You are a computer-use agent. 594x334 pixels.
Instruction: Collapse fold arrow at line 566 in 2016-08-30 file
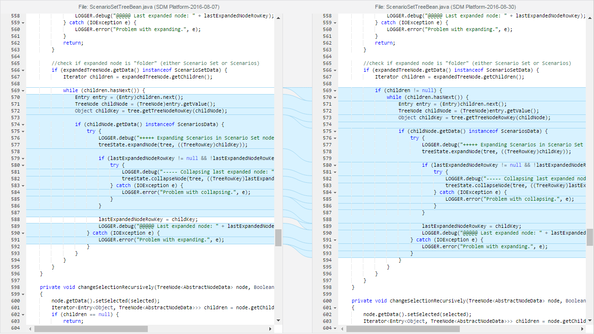(335, 70)
